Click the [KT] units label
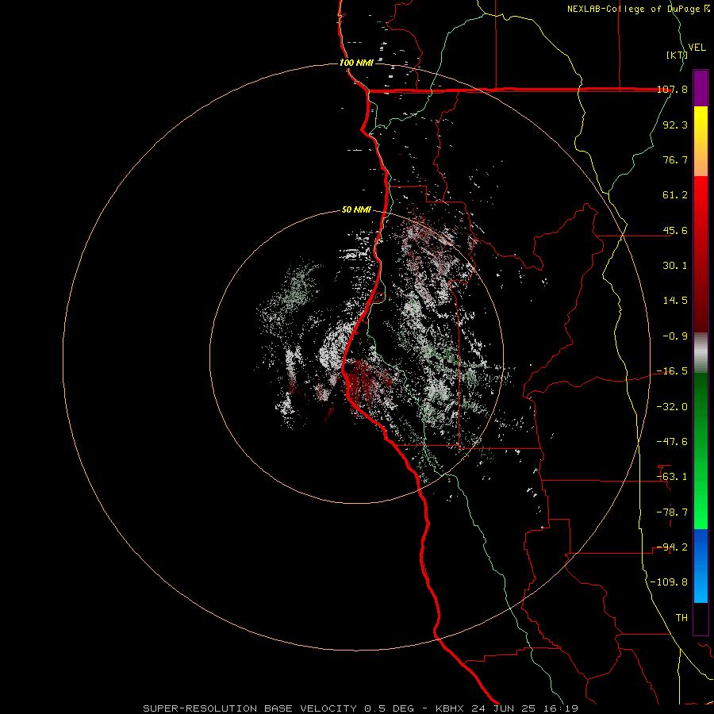Viewport: 714px width, 714px height. click(677, 55)
